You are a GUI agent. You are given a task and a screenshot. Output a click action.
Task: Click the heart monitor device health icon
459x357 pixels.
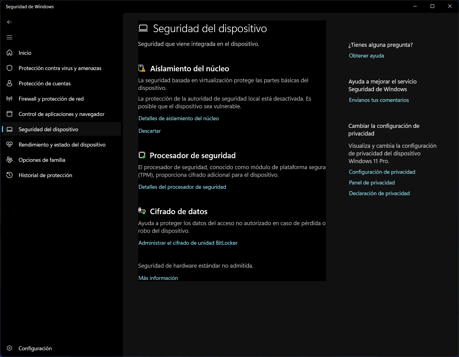coord(9,144)
